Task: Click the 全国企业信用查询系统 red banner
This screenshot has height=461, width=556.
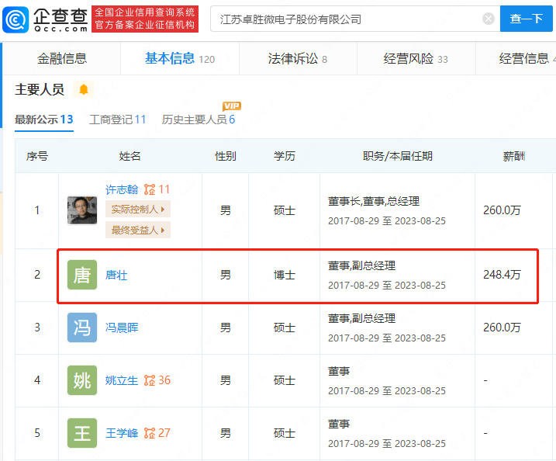Action: tap(145, 19)
